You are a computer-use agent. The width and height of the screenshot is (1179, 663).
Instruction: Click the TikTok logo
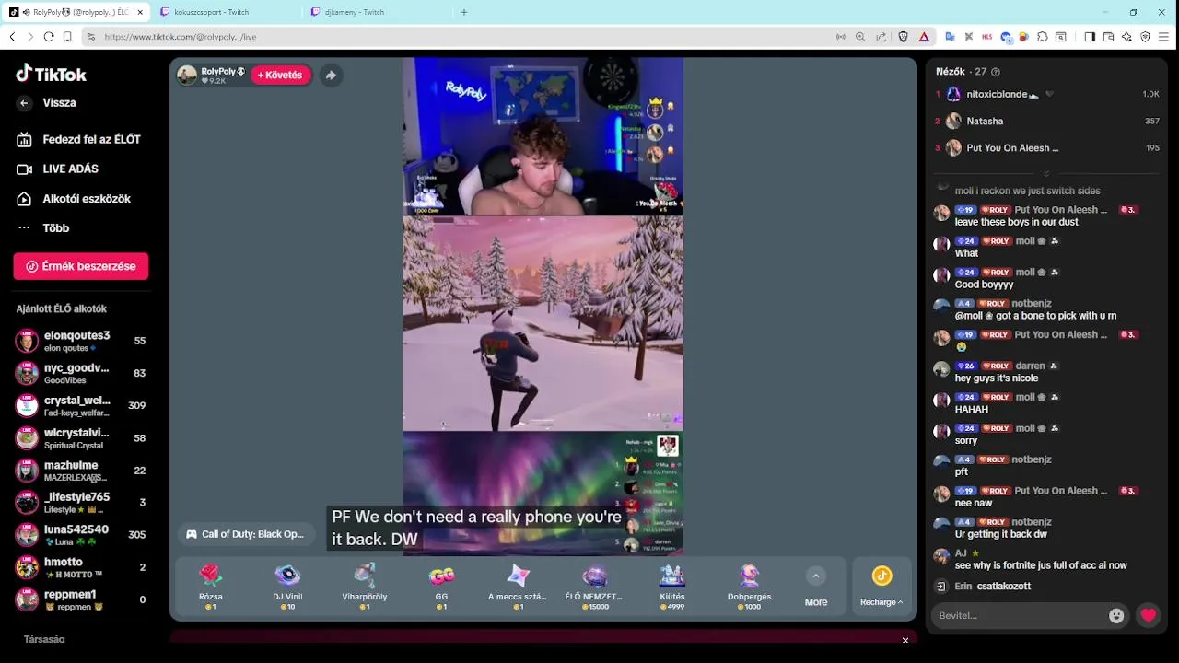pos(52,74)
